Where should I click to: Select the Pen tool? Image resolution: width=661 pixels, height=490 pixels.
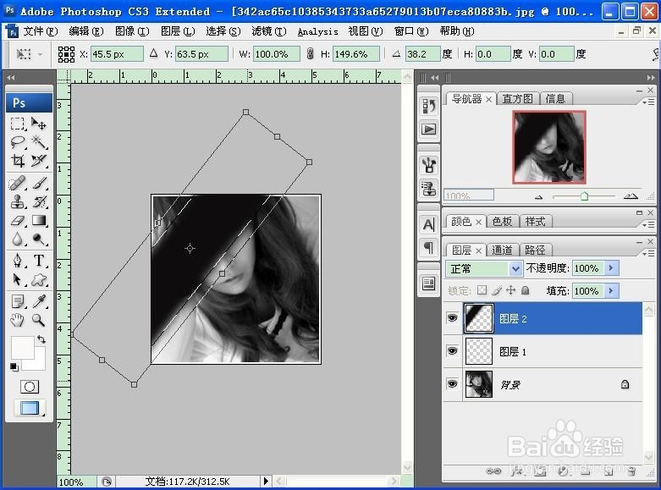pos(18,261)
